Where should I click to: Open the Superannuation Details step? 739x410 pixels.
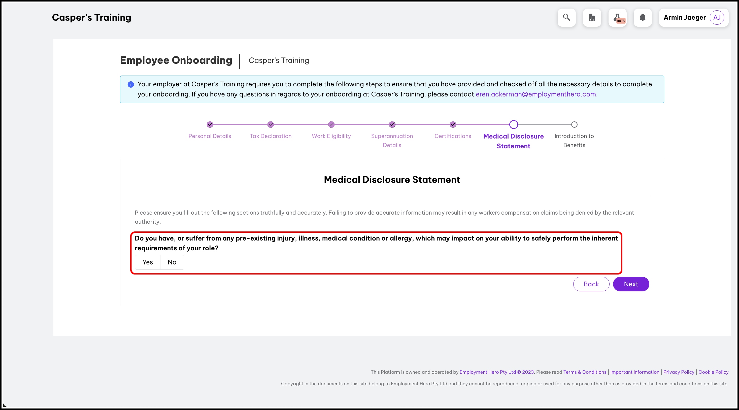click(392, 140)
